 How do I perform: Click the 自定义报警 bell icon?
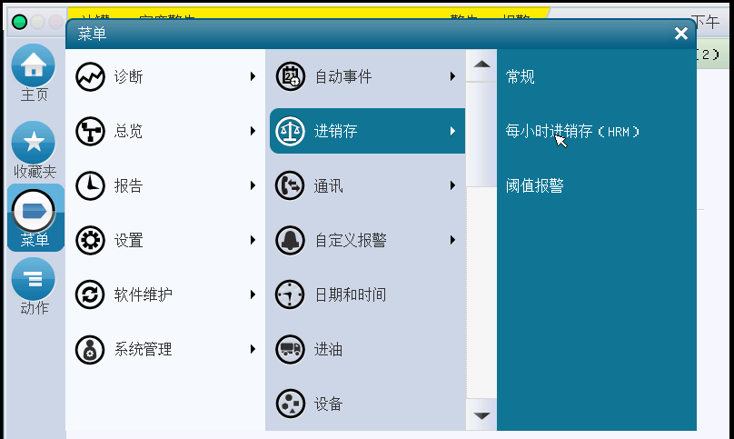[x=290, y=240]
